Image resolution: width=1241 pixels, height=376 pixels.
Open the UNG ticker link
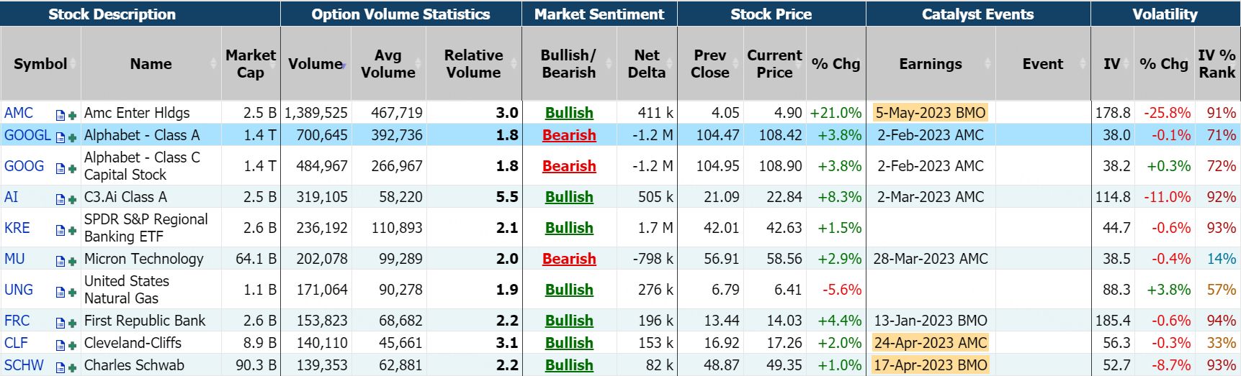(19, 290)
